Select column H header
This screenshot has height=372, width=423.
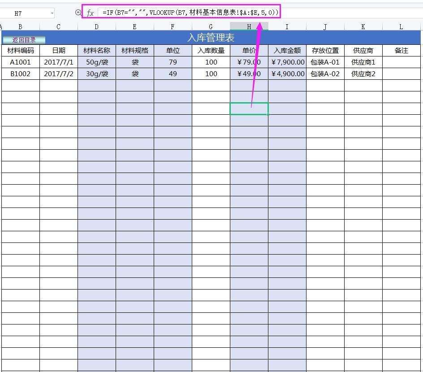(x=249, y=27)
